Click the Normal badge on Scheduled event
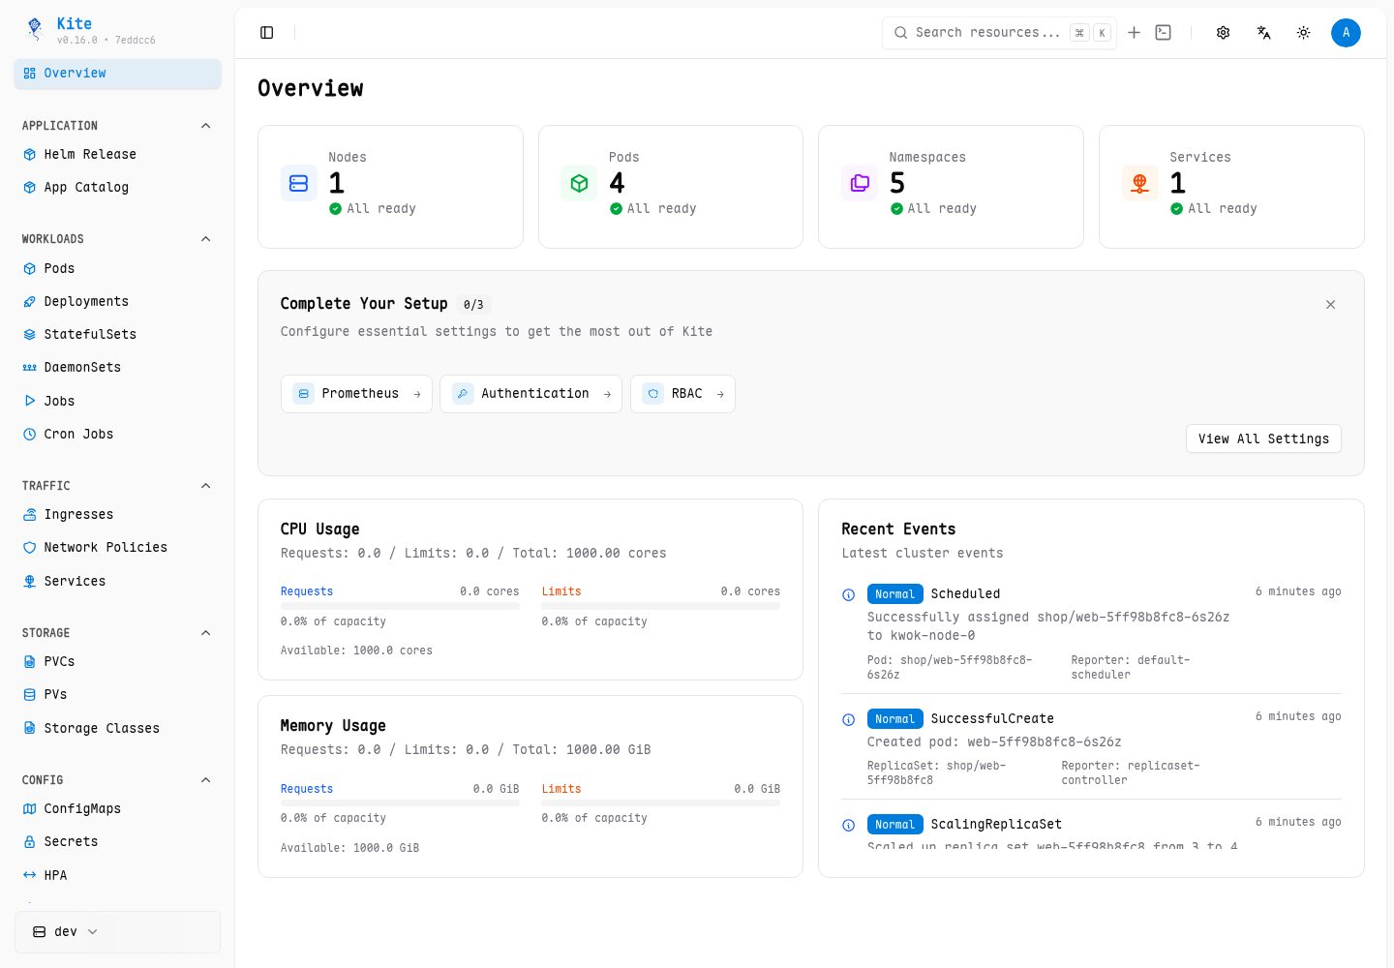 pos(894,594)
